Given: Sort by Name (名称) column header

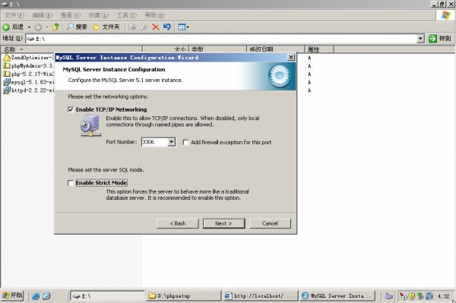Looking at the screenshot, I should coord(71,49).
